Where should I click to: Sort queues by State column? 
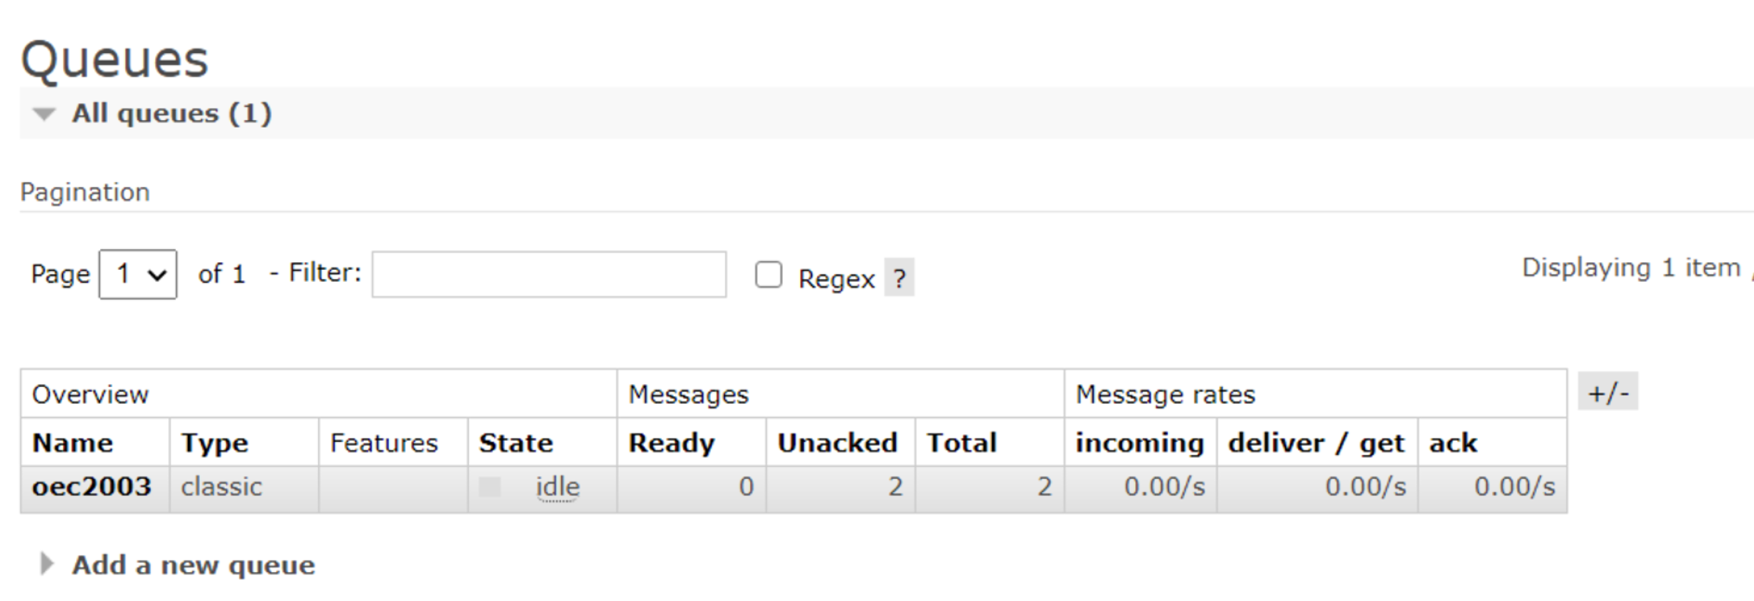[516, 443]
